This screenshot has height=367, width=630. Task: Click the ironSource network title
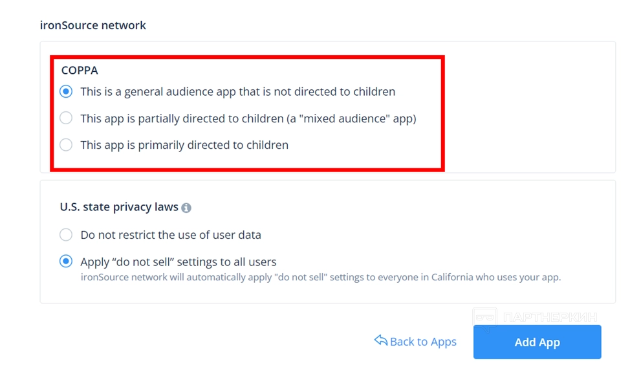[93, 25]
